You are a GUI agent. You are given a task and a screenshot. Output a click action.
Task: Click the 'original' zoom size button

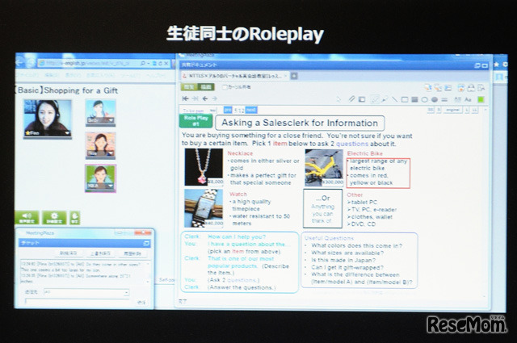click(452, 110)
